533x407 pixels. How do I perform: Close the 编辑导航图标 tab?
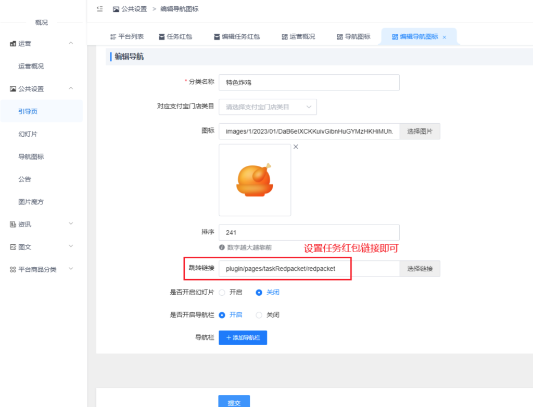444,37
